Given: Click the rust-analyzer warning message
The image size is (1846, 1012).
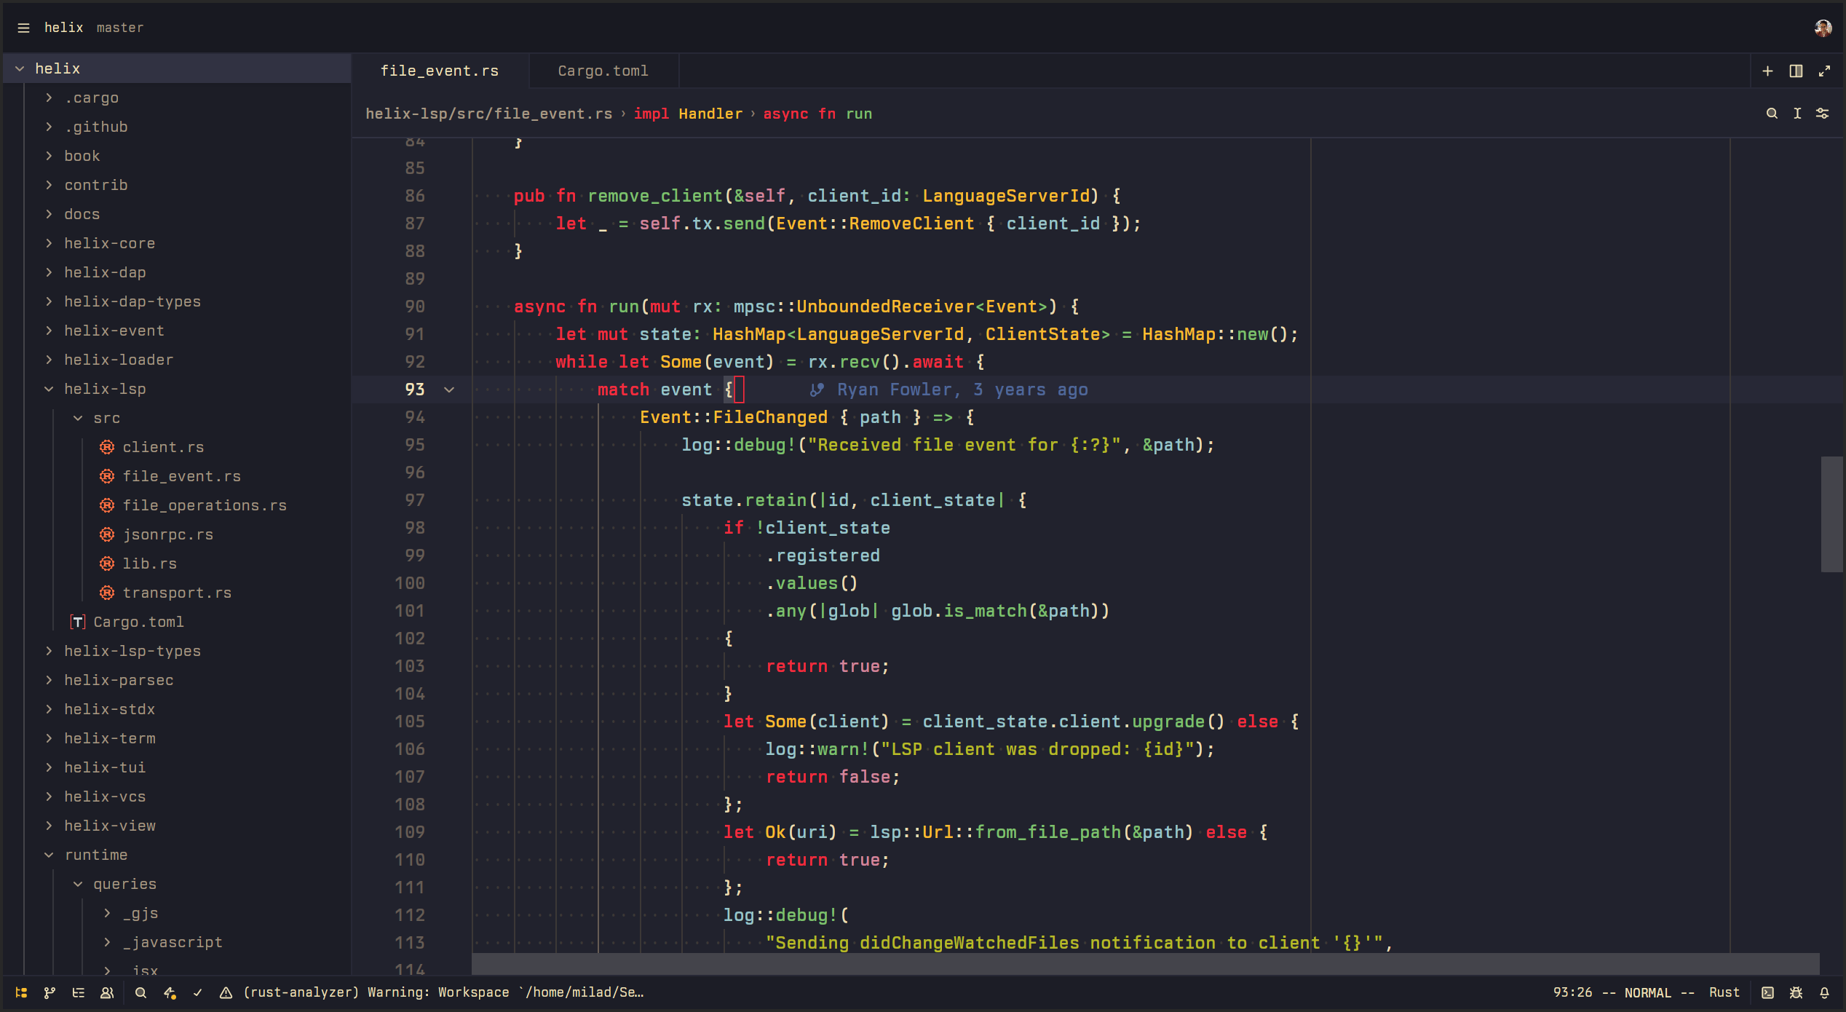Looking at the screenshot, I should [x=443, y=992].
